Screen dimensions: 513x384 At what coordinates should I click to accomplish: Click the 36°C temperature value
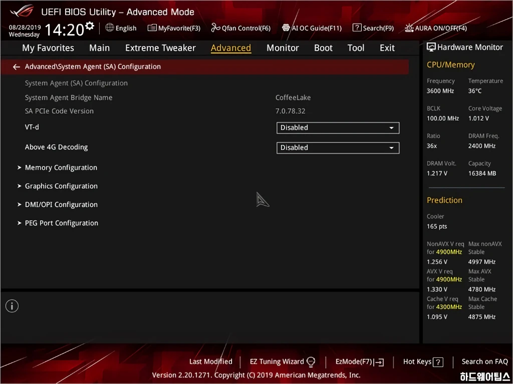click(x=475, y=91)
